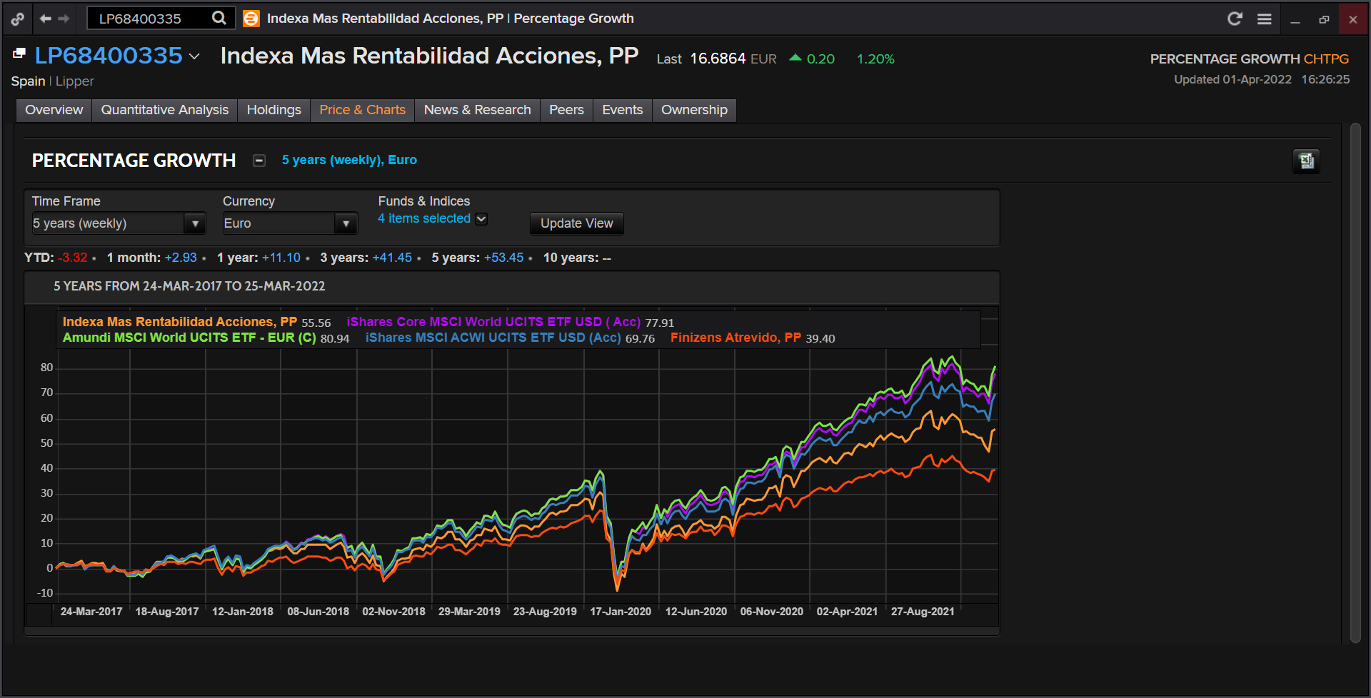Click the 27-Aug-2021 axis date label

pos(923,612)
